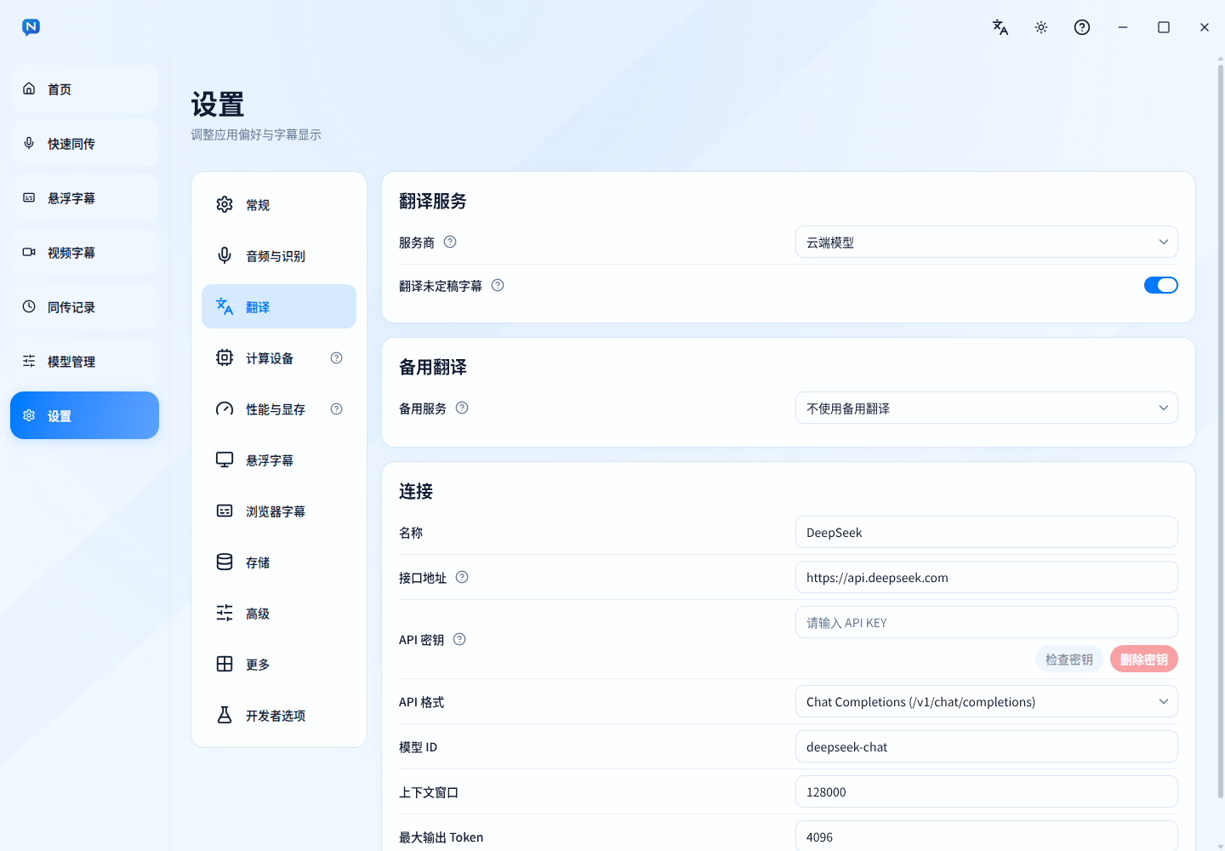Switch to the 计算设备 settings tab
This screenshot has height=851, width=1225.
pos(279,357)
